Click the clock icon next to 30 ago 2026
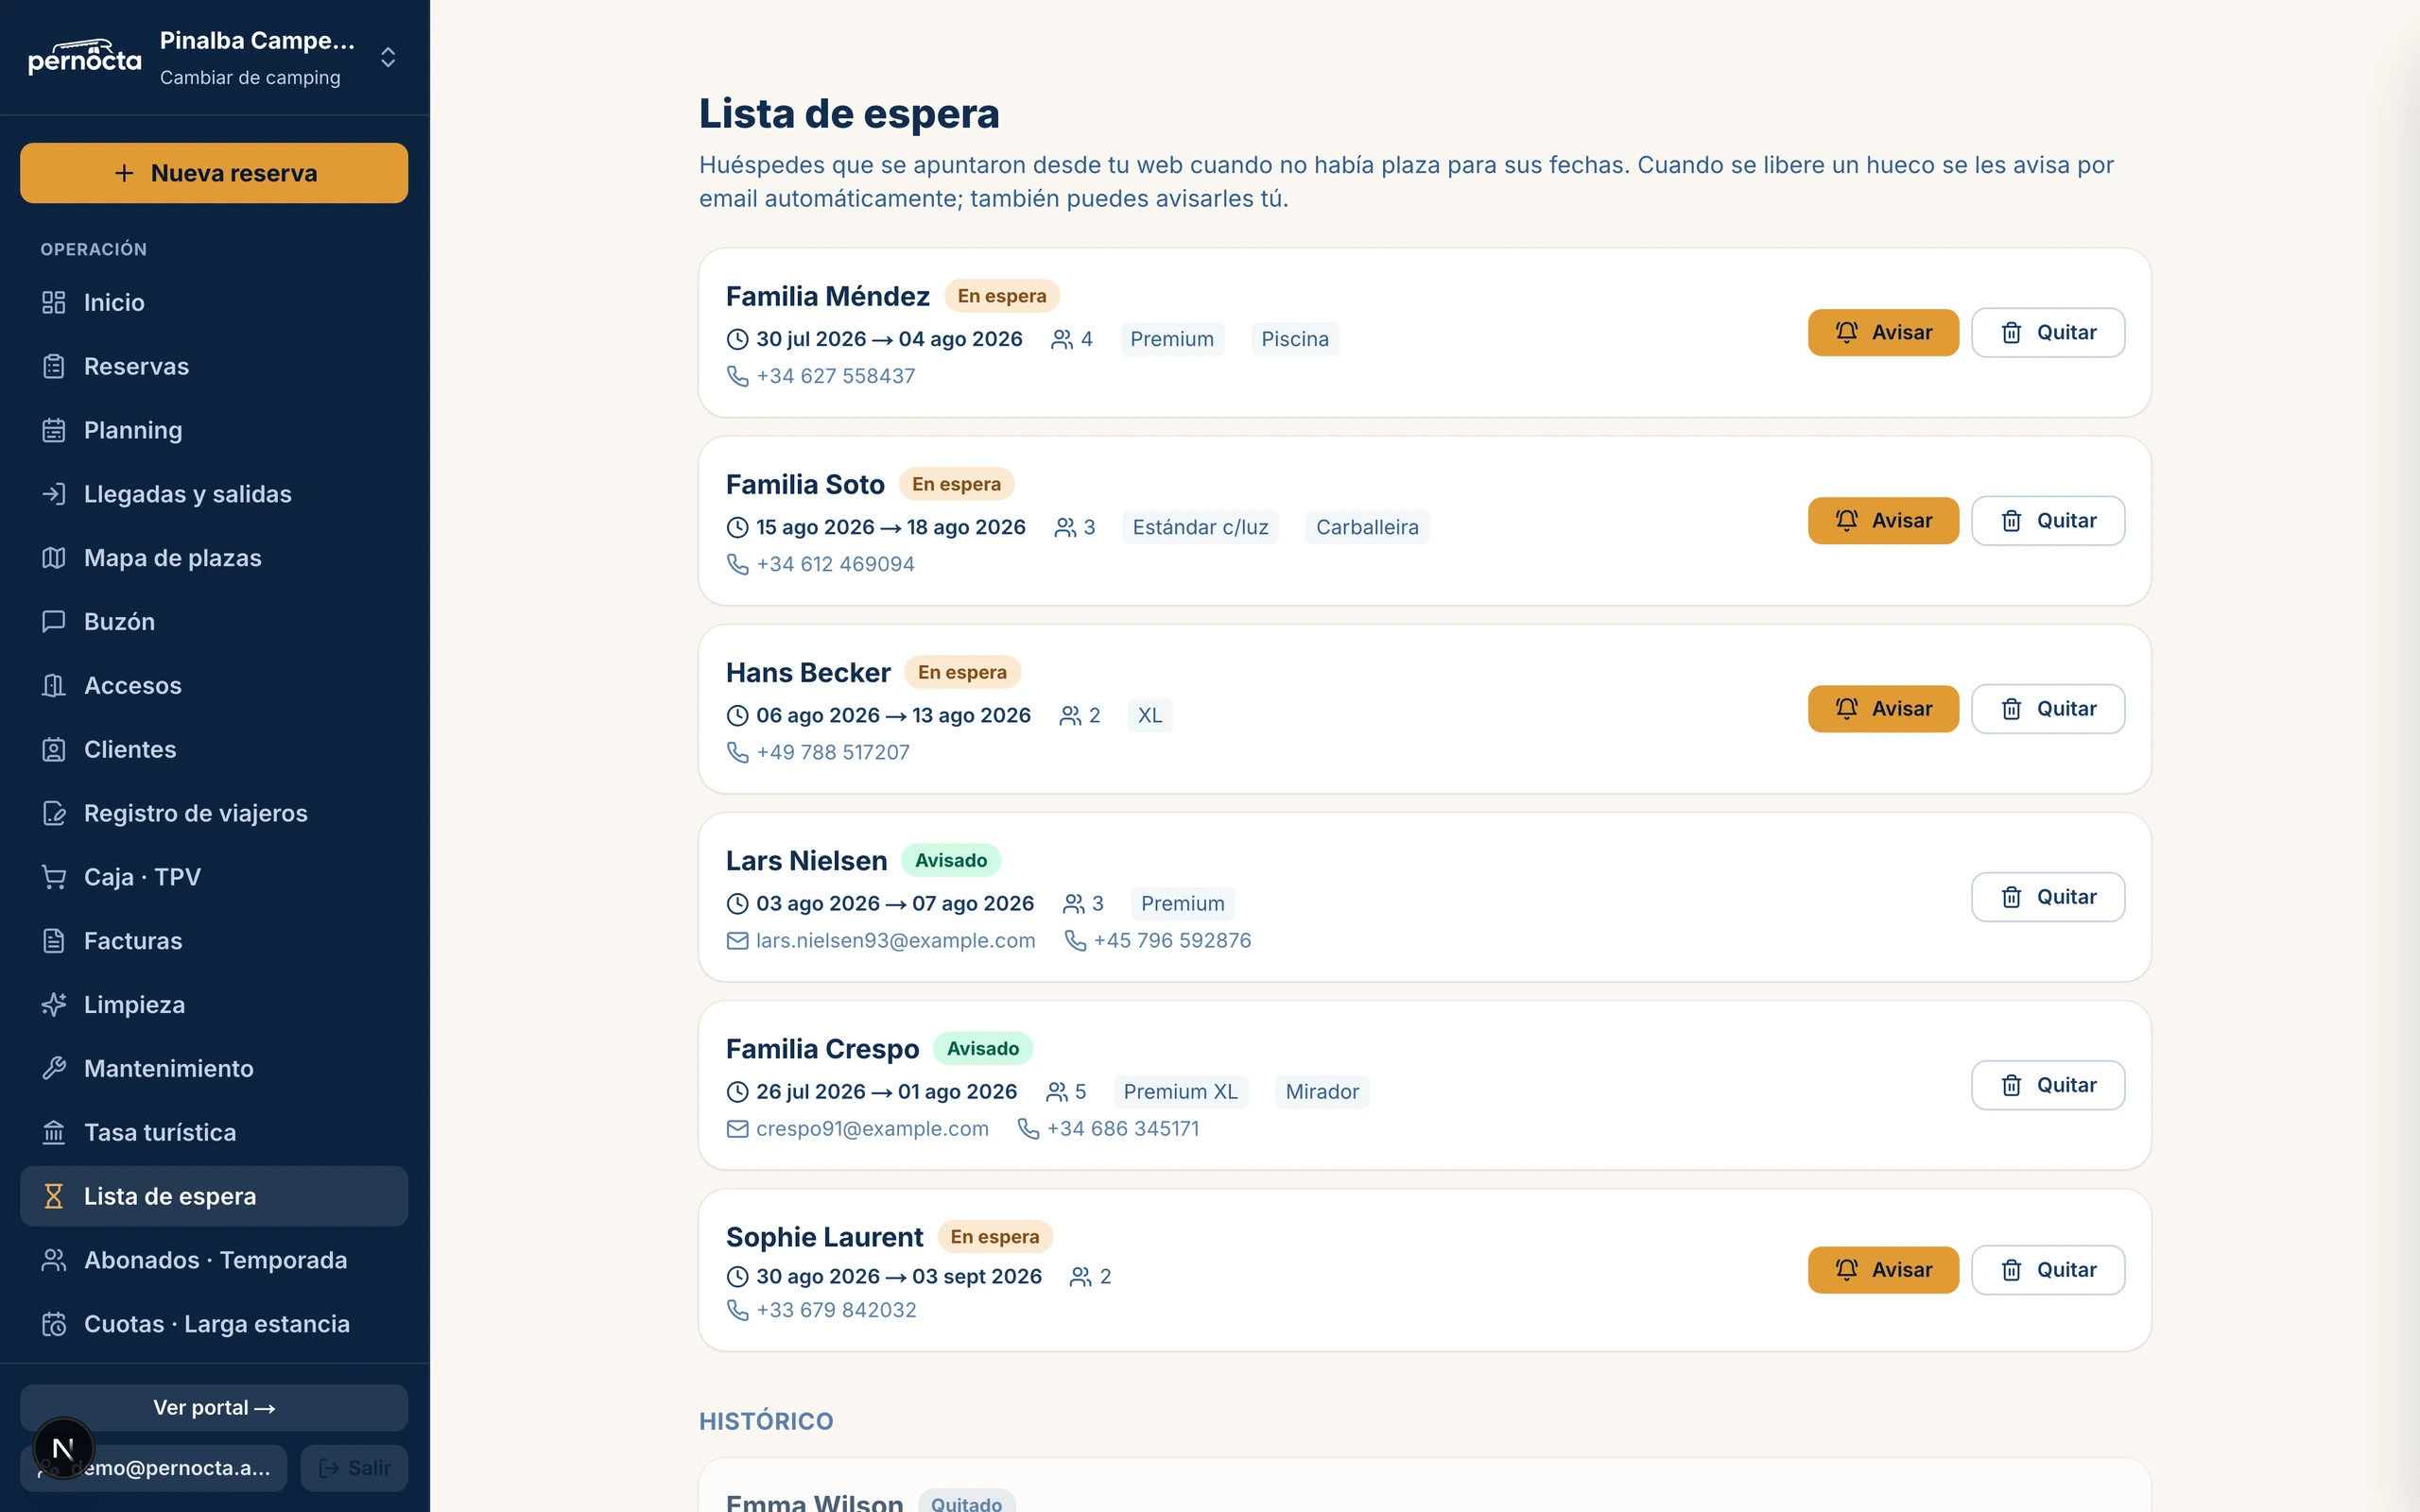Viewport: 2420px width, 1512px height. tap(737, 1277)
